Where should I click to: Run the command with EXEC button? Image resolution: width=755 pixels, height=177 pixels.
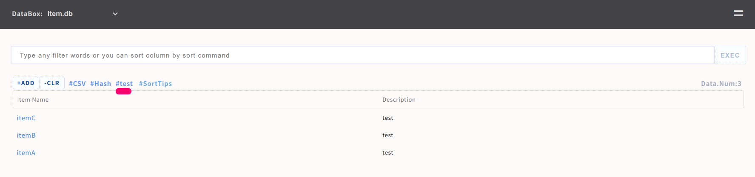click(x=730, y=55)
